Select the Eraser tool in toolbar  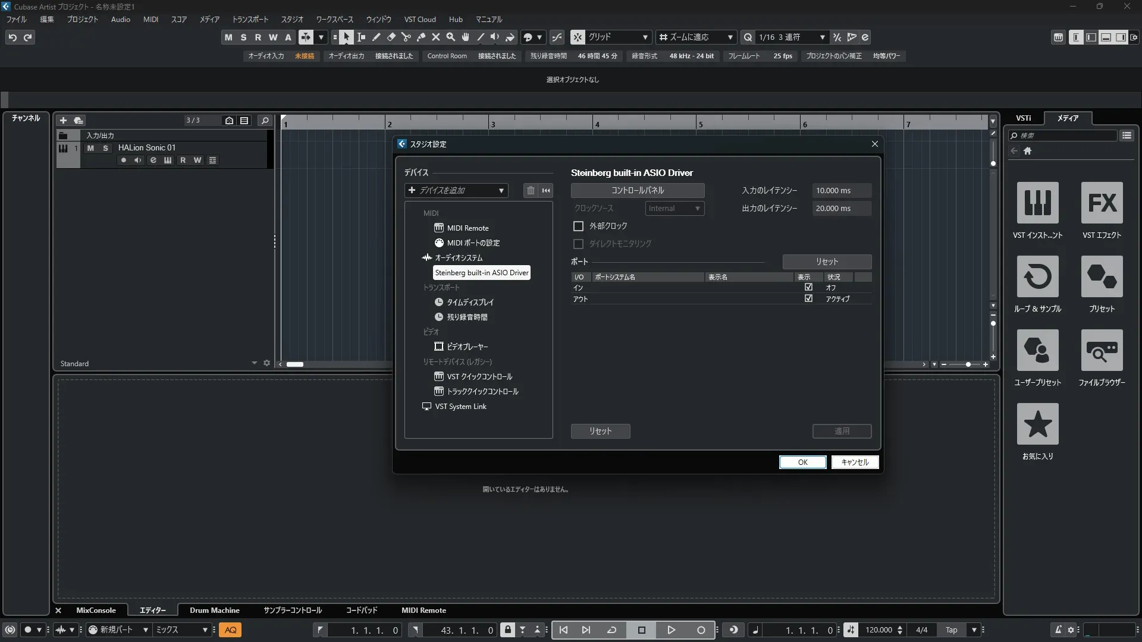[391, 37]
